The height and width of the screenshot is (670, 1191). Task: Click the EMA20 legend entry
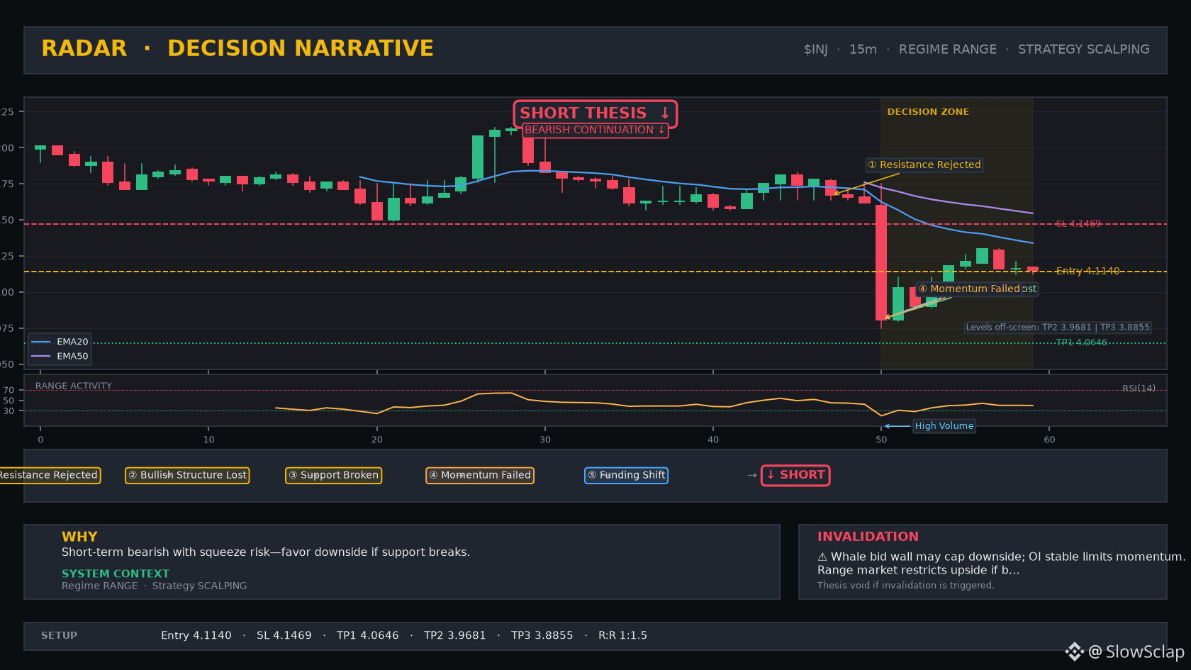(60, 342)
